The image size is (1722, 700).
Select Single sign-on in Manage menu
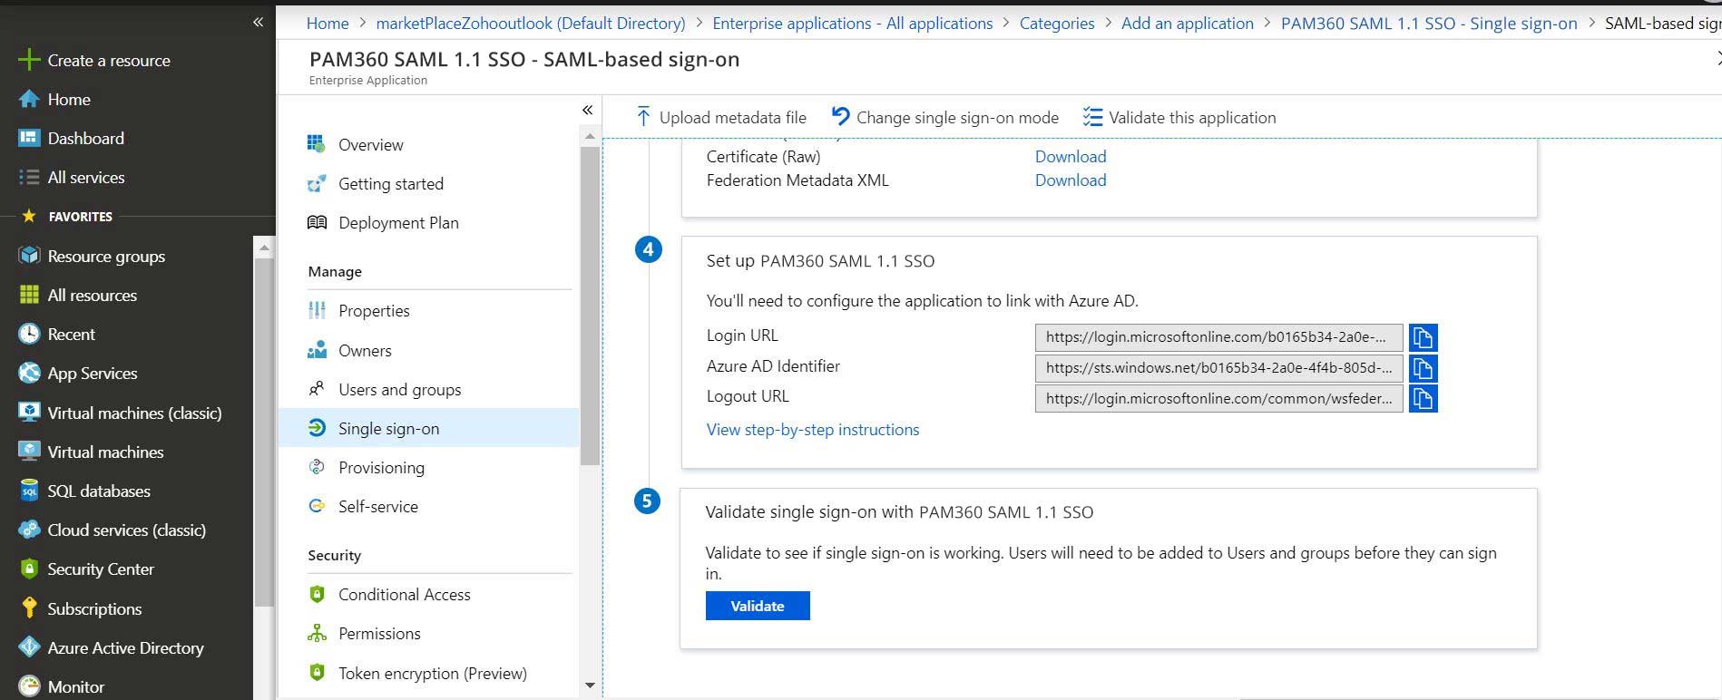pyautogui.click(x=388, y=428)
